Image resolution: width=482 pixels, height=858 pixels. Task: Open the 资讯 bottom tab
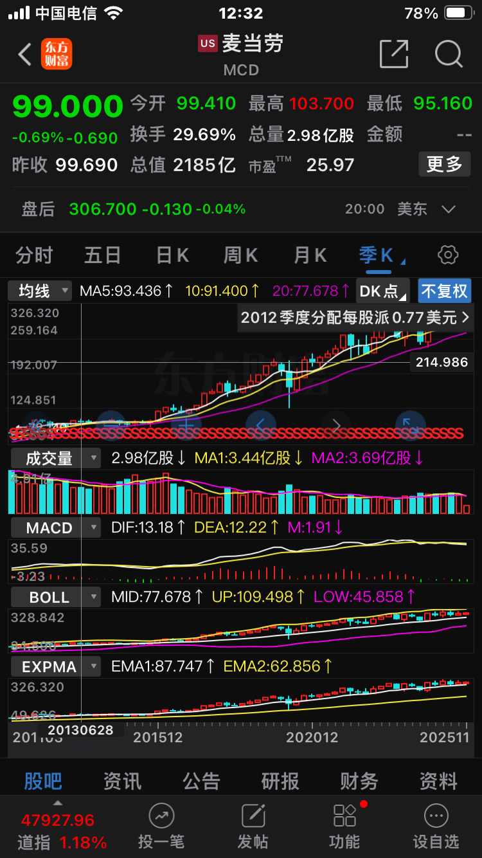(122, 781)
